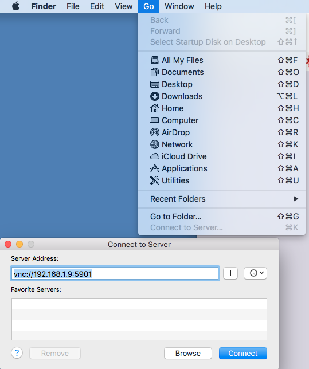
Task: Click the Home house icon
Action: (155, 108)
